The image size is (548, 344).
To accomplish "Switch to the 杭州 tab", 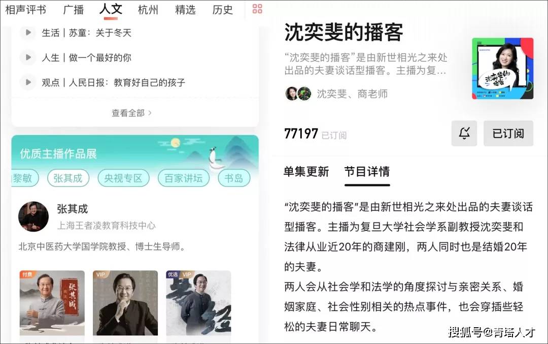I will click(x=148, y=10).
